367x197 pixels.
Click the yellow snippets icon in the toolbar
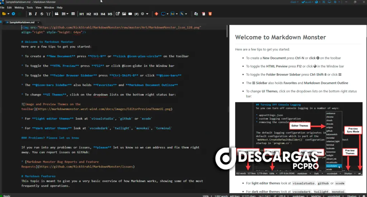click(172, 14)
